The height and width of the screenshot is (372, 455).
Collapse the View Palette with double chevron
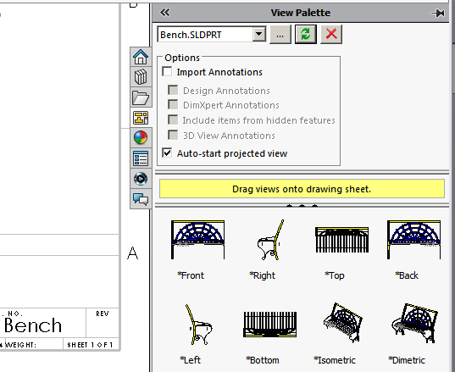click(165, 13)
